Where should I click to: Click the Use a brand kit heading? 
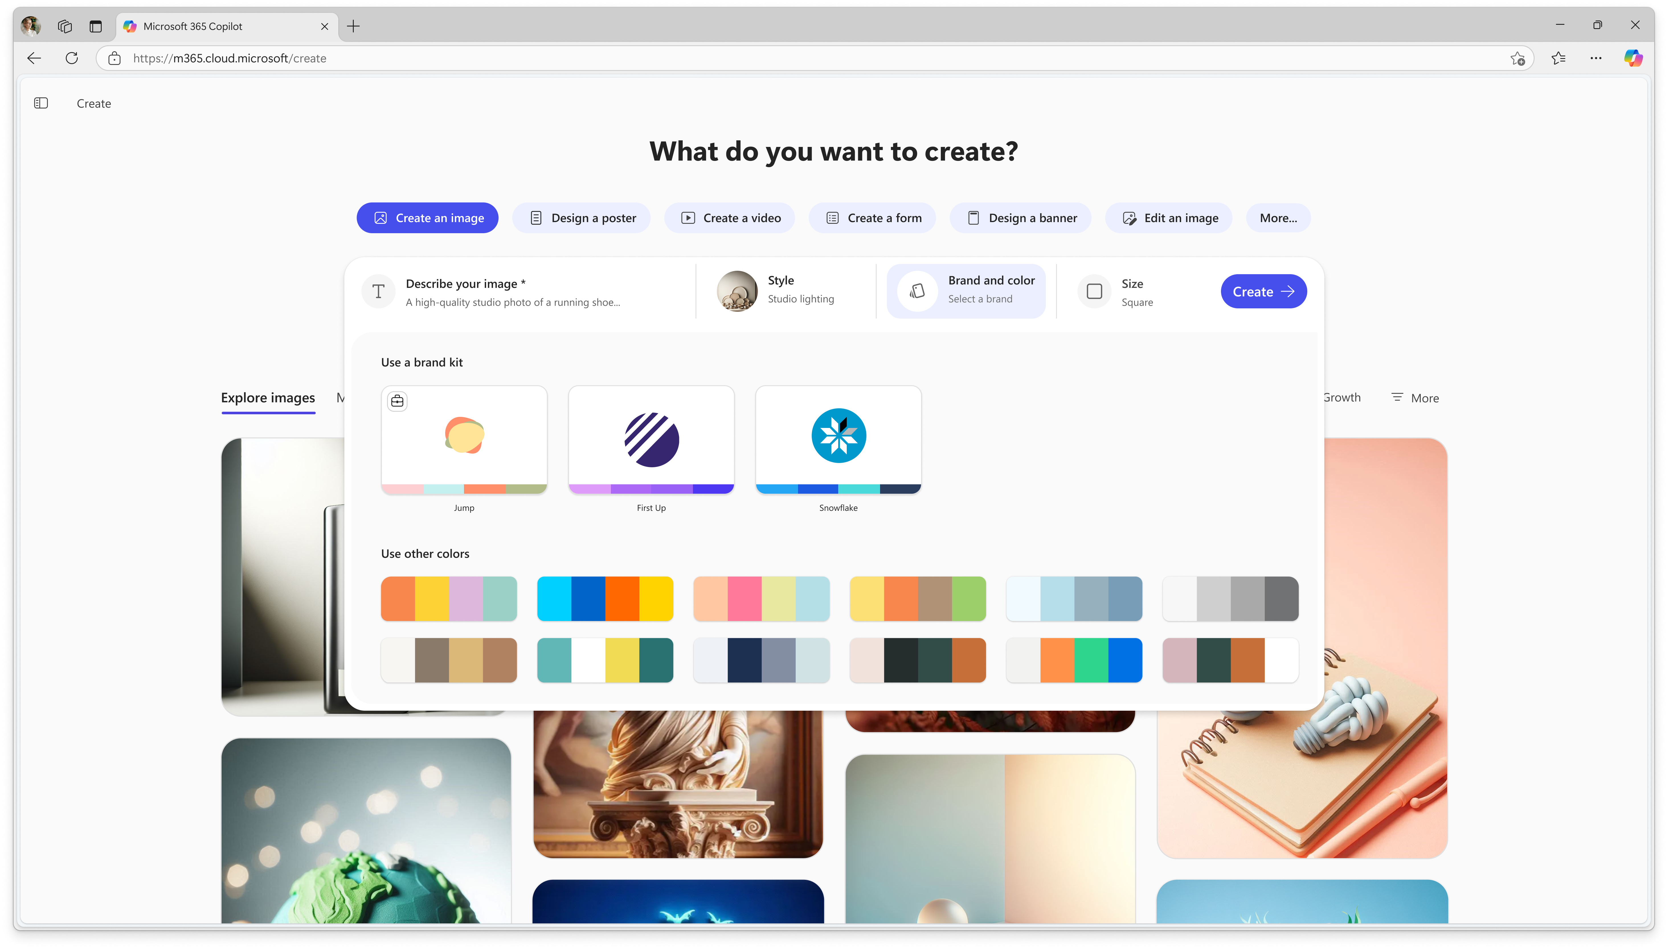422,362
